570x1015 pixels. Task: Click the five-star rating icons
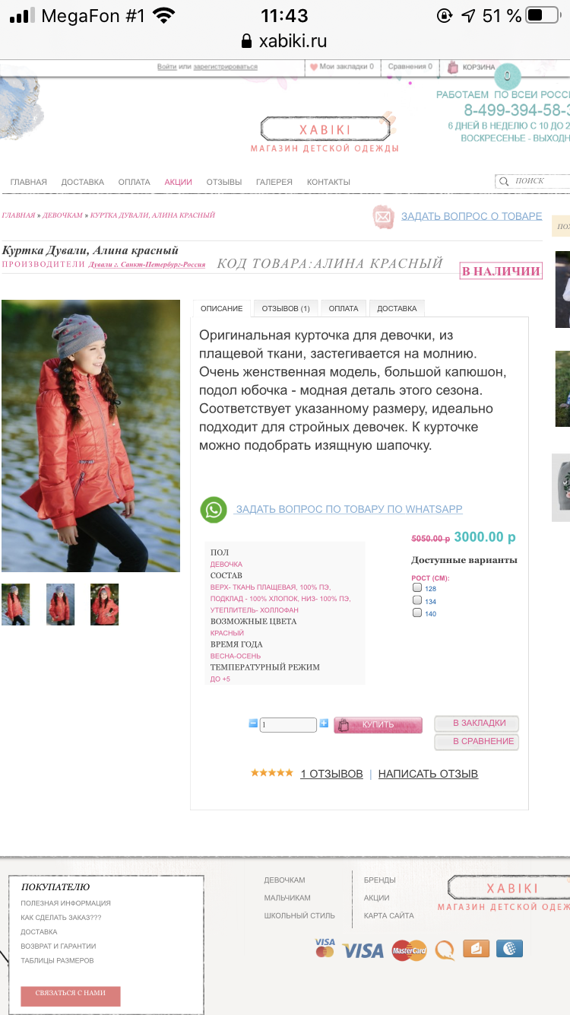pyautogui.click(x=271, y=773)
